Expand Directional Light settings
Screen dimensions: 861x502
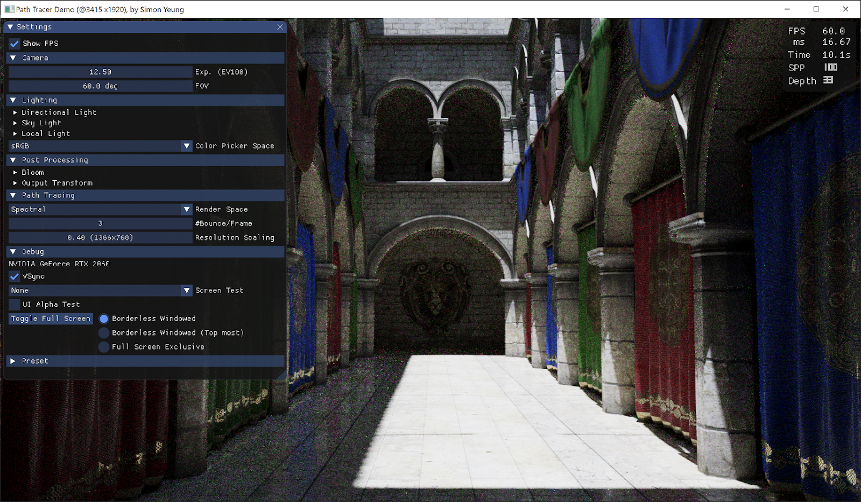(15, 112)
